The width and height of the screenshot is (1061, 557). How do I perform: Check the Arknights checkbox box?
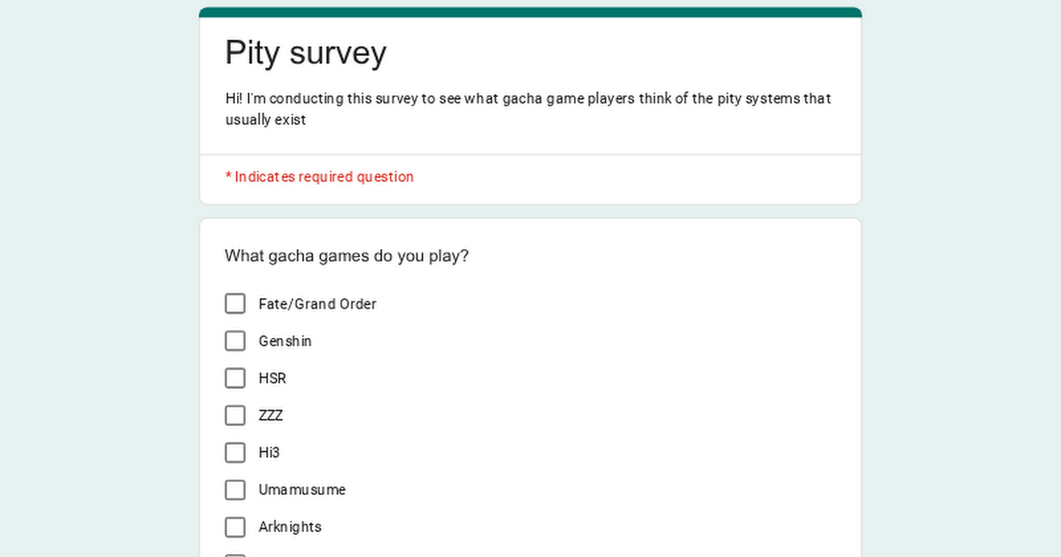235,527
